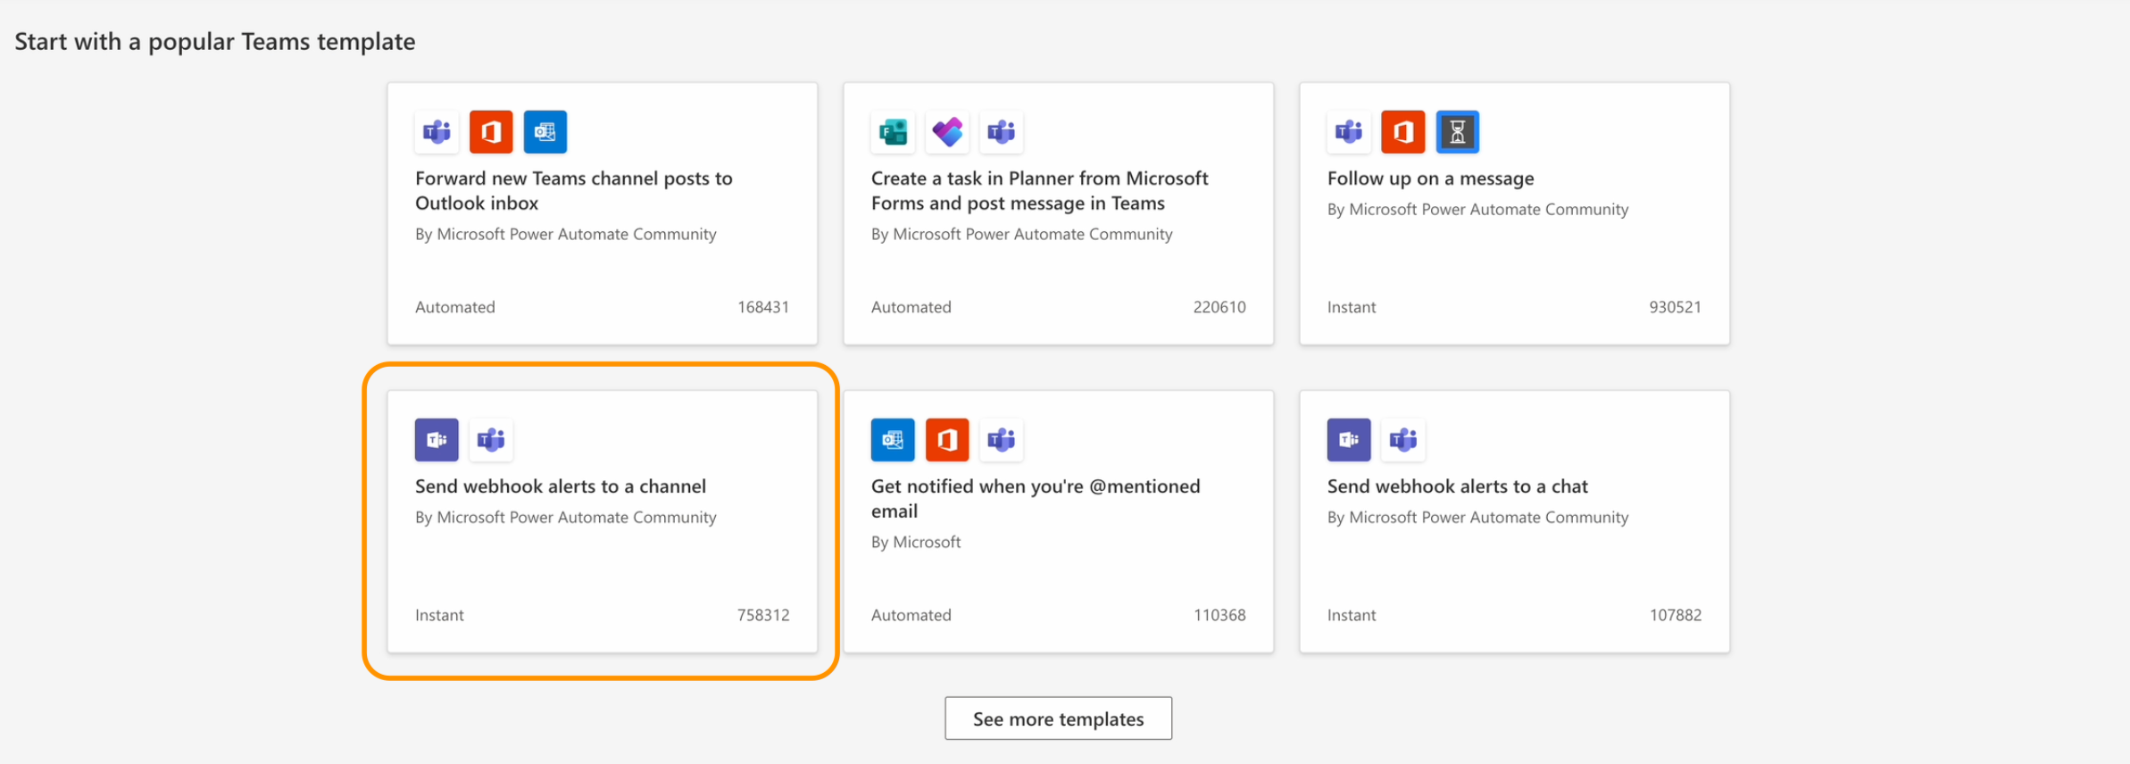Click hourglass delay icon on Follow up card
Viewport: 2130px width, 764px height.
pos(1458,132)
